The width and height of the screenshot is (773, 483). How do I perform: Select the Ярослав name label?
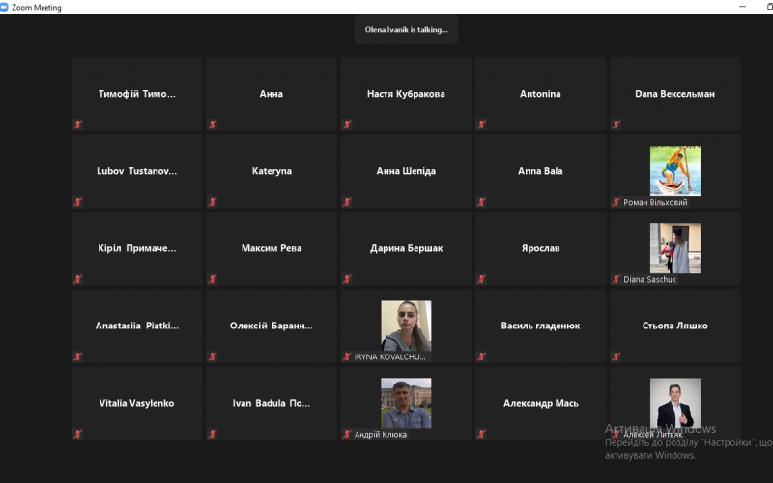[x=540, y=248]
